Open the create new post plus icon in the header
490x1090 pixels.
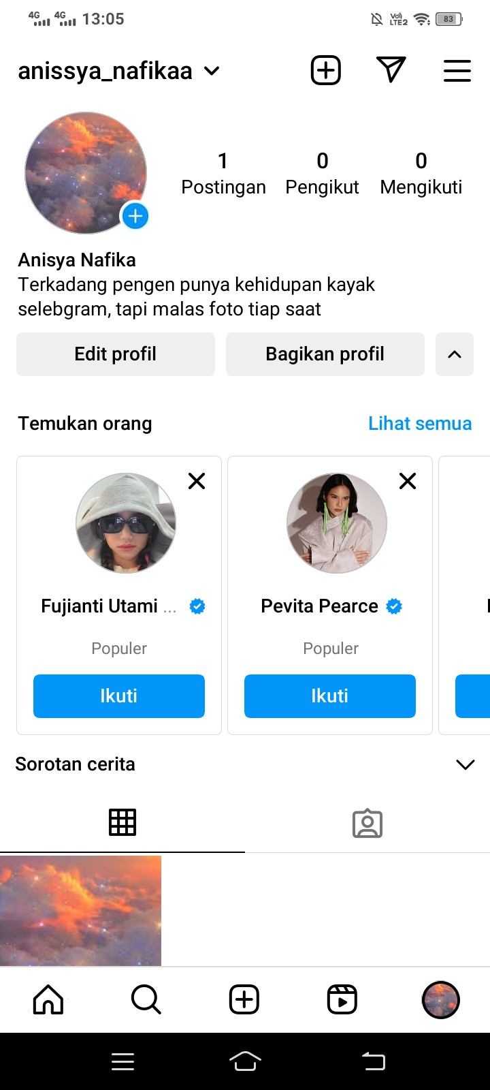326,70
